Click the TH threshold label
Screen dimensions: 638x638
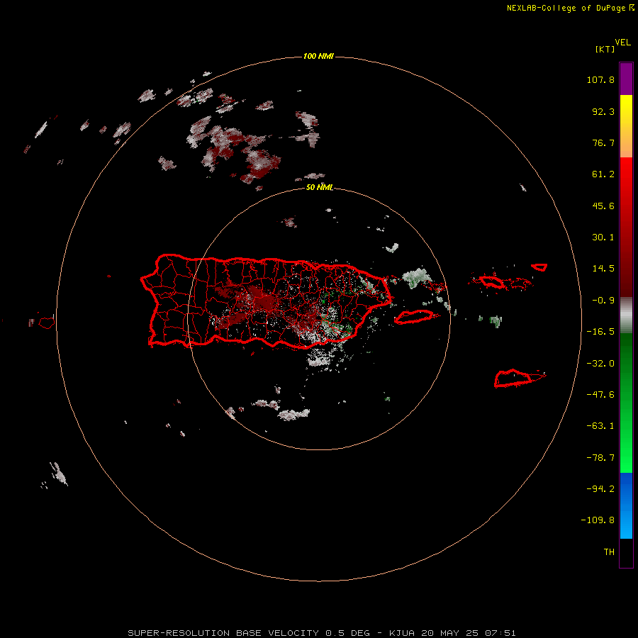click(x=609, y=552)
